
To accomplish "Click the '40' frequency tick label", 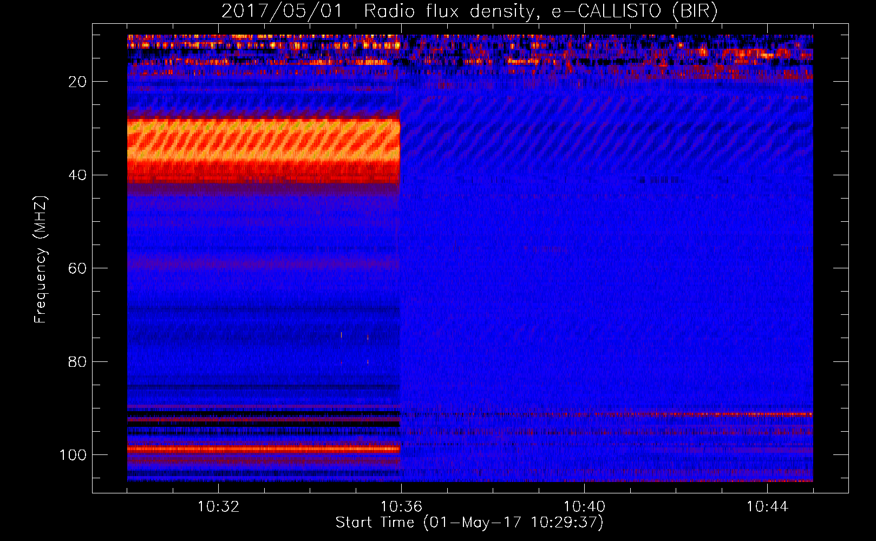I will (x=77, y=175).
